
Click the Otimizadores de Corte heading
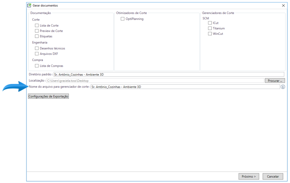(131, 13)
